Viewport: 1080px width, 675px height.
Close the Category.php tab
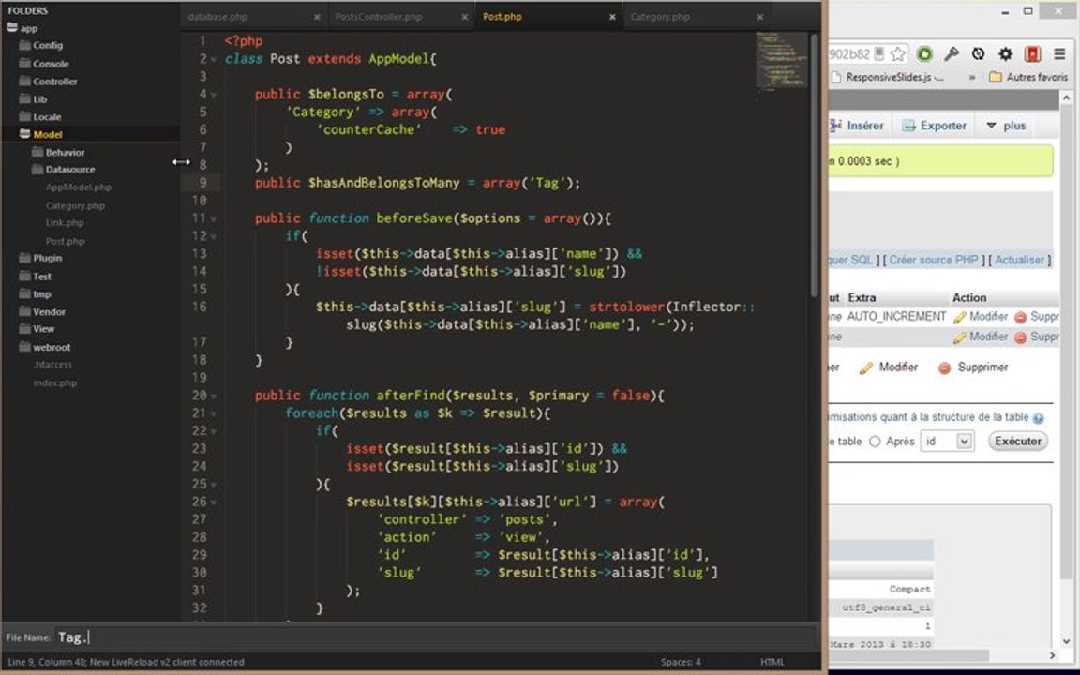pos(759,17)
